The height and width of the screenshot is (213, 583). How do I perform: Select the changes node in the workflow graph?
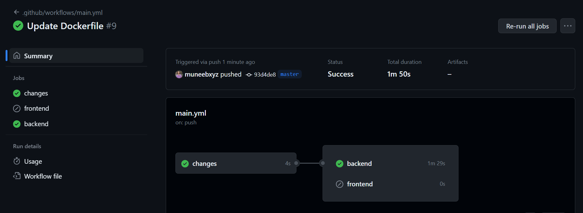pyautogui.click(x=236, y=163)
